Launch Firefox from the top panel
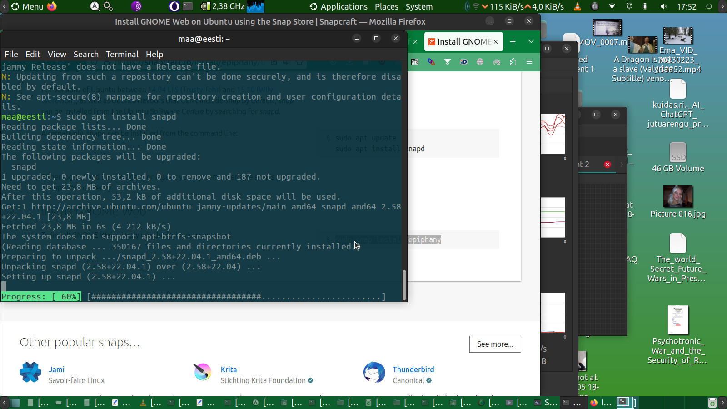Viewport: 727px width, 409px height. [x=52, y=6]
